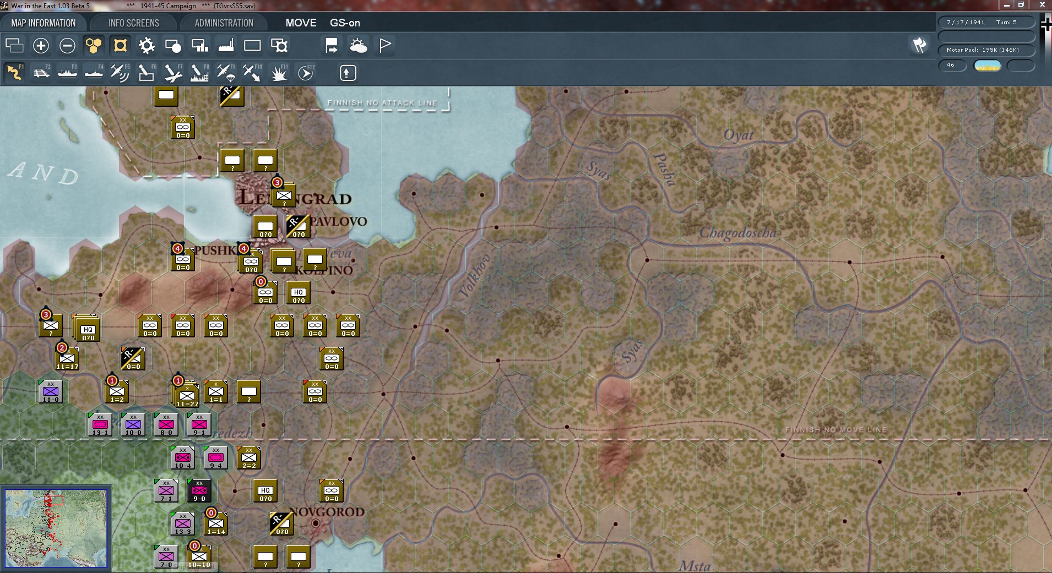Click the flag with arrow icon

pyautogui.click(x=332, y=45)
